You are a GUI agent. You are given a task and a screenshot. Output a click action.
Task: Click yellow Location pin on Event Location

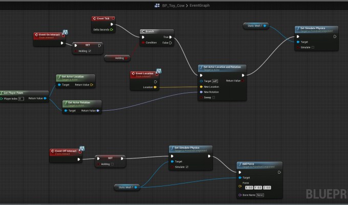click(x=156, y=87)
